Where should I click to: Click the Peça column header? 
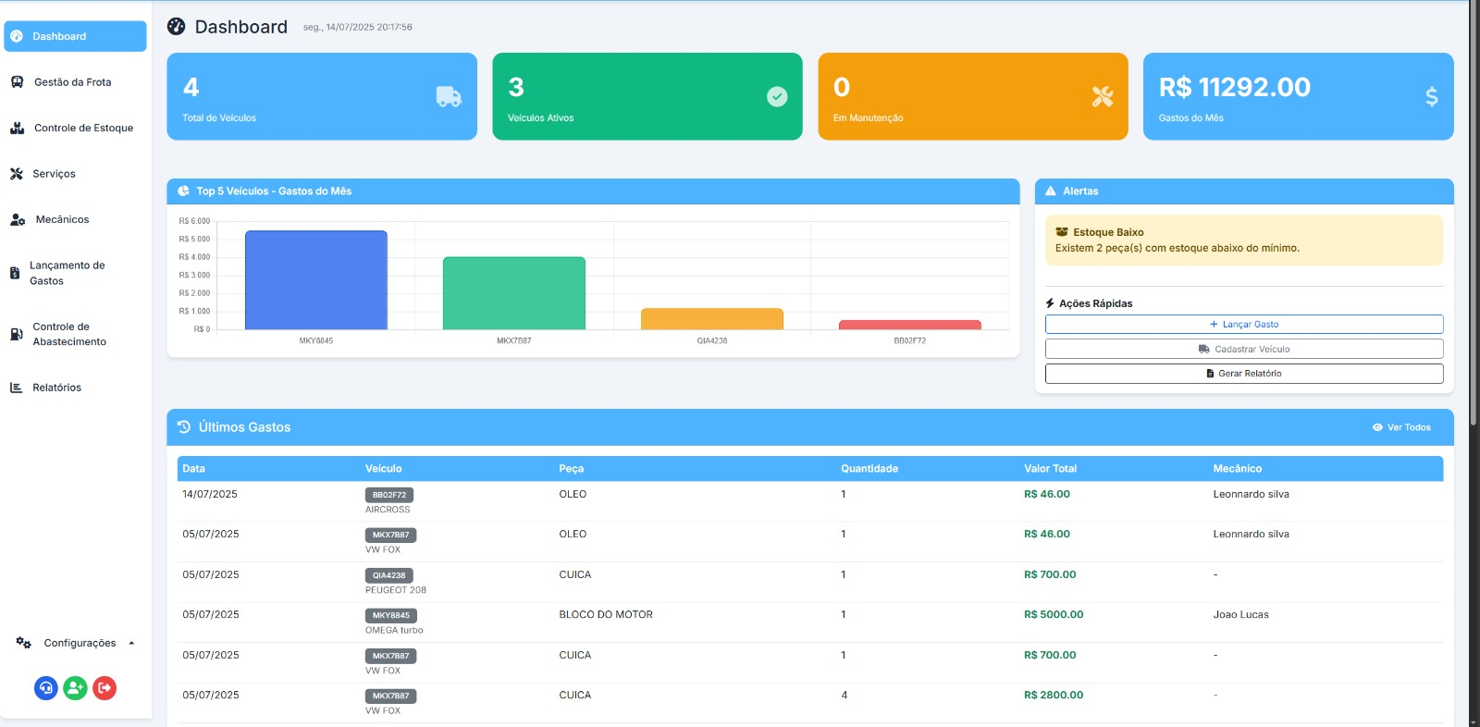[x=571, y=469]
